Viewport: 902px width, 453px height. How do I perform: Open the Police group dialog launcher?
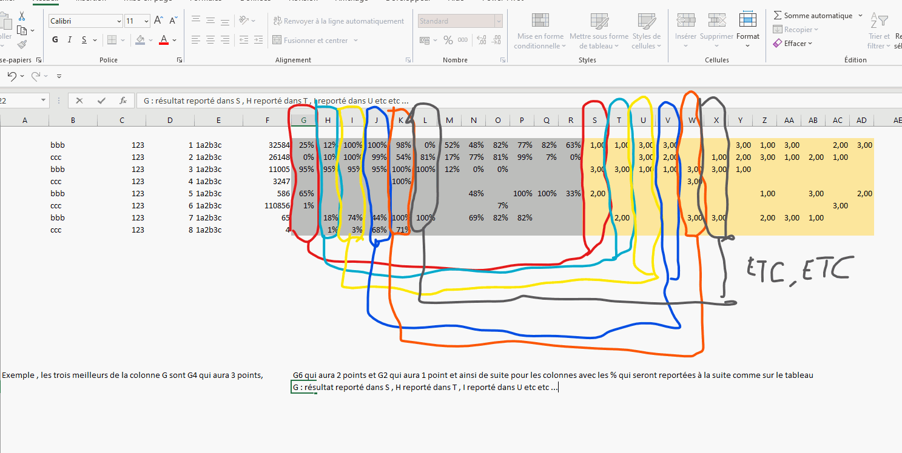click(180, 61)
